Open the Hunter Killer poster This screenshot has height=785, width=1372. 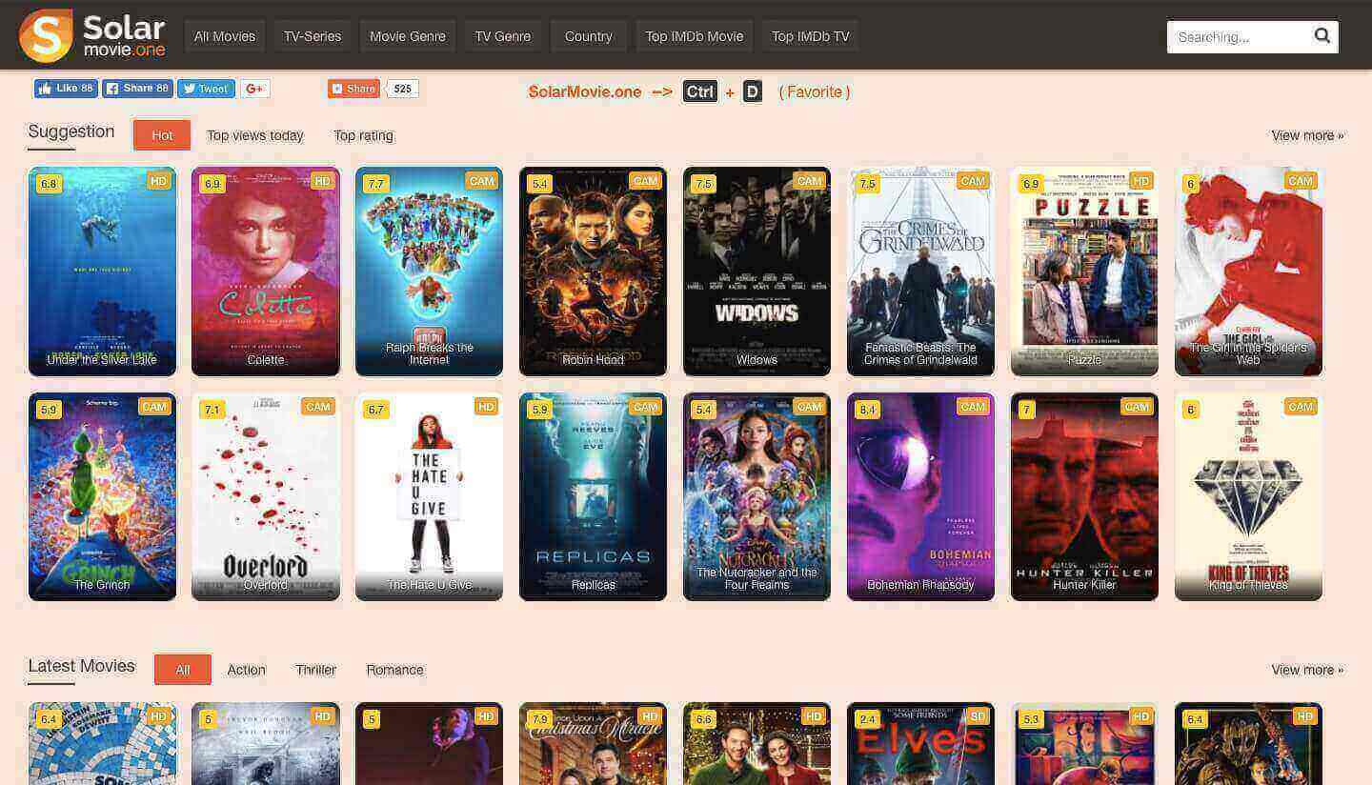1084,496
